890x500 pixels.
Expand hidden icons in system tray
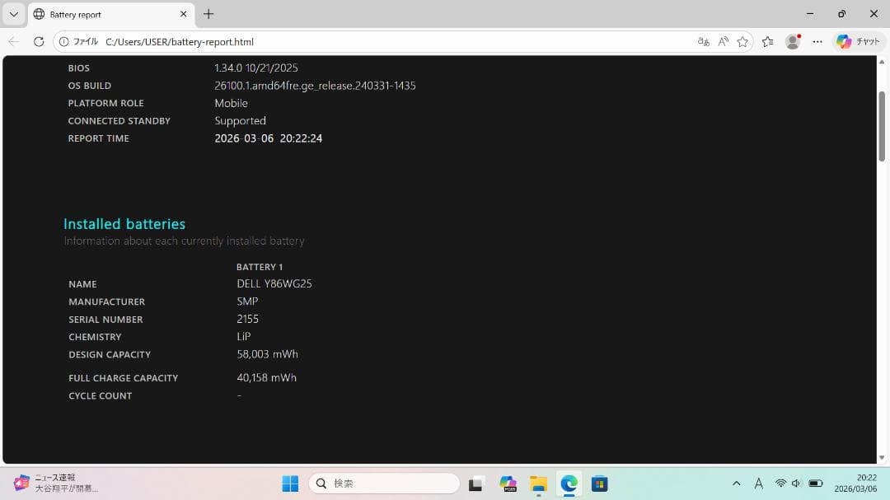tap(736, 483)
